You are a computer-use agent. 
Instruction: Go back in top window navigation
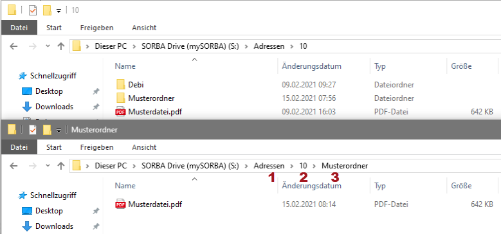pos(14,47)
